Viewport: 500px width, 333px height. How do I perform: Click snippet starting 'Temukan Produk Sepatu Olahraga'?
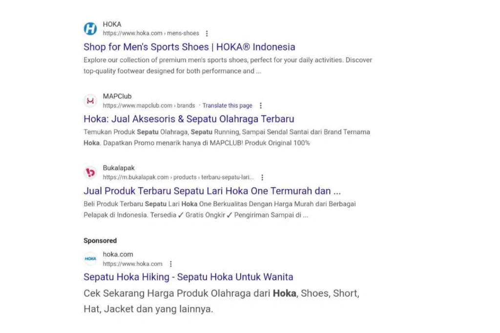pos(227,137)
